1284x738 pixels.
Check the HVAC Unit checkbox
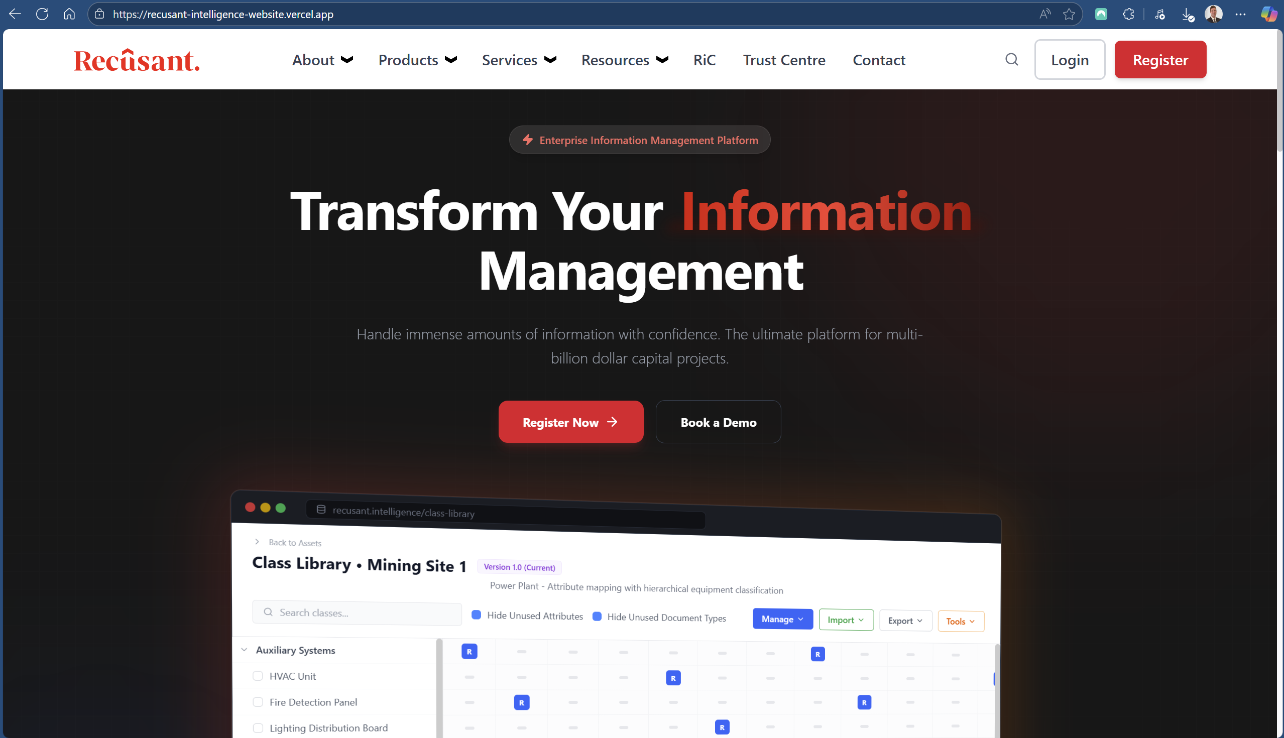[x=258, y=676]
